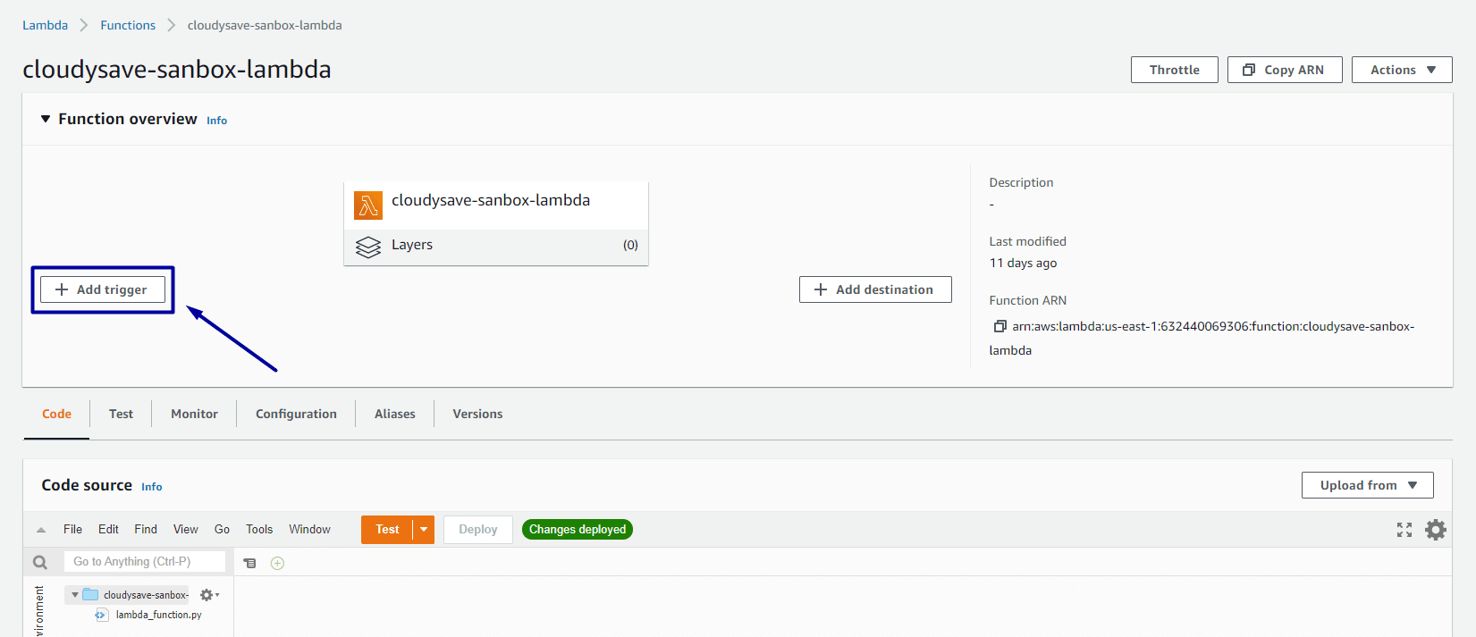Copy the Function ARN using copy icon
The width and height of the screenshot is (1476, 637).
click(999, 326)
